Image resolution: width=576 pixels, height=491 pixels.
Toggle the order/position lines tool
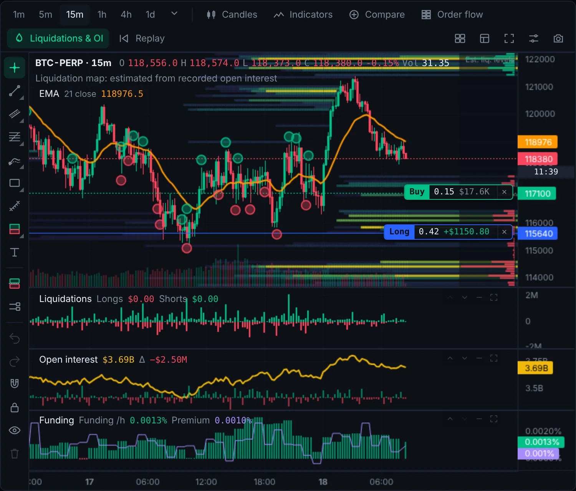(x=15, y=284)
